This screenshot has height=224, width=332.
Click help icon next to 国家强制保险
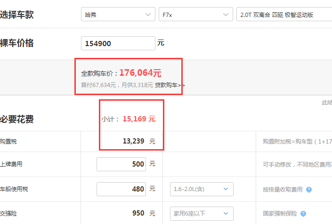pyautogui.click(x=303, y=214)
